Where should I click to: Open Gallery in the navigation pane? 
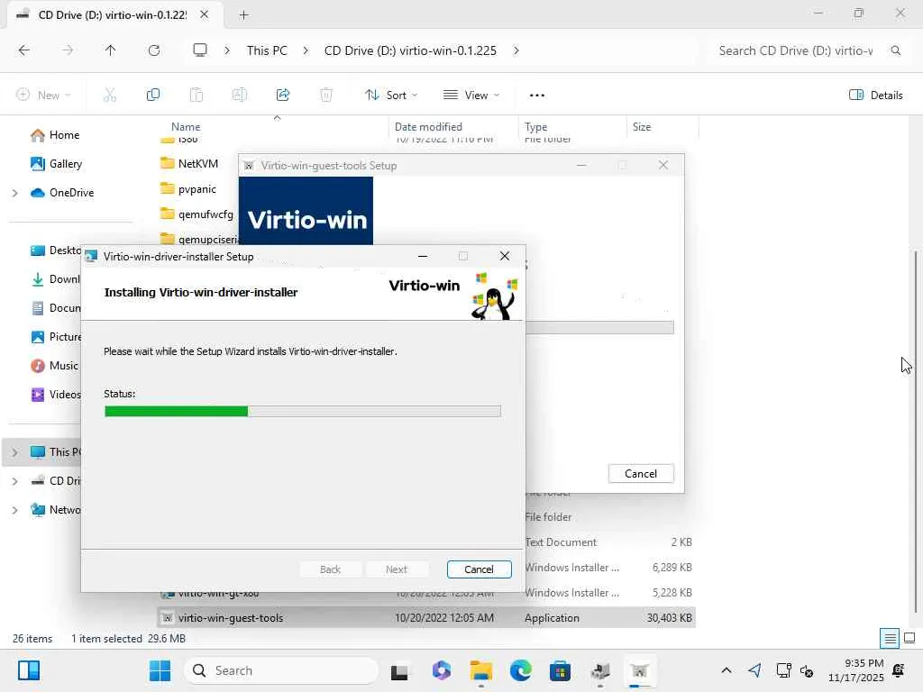[57, 164]
